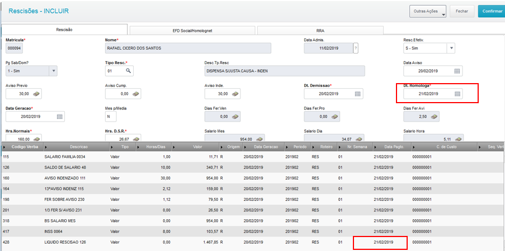Viewport: 505px width, 251px height.
Task: Open calculator icon in Dias Fer.Pro field
Action: click(335, 117)
